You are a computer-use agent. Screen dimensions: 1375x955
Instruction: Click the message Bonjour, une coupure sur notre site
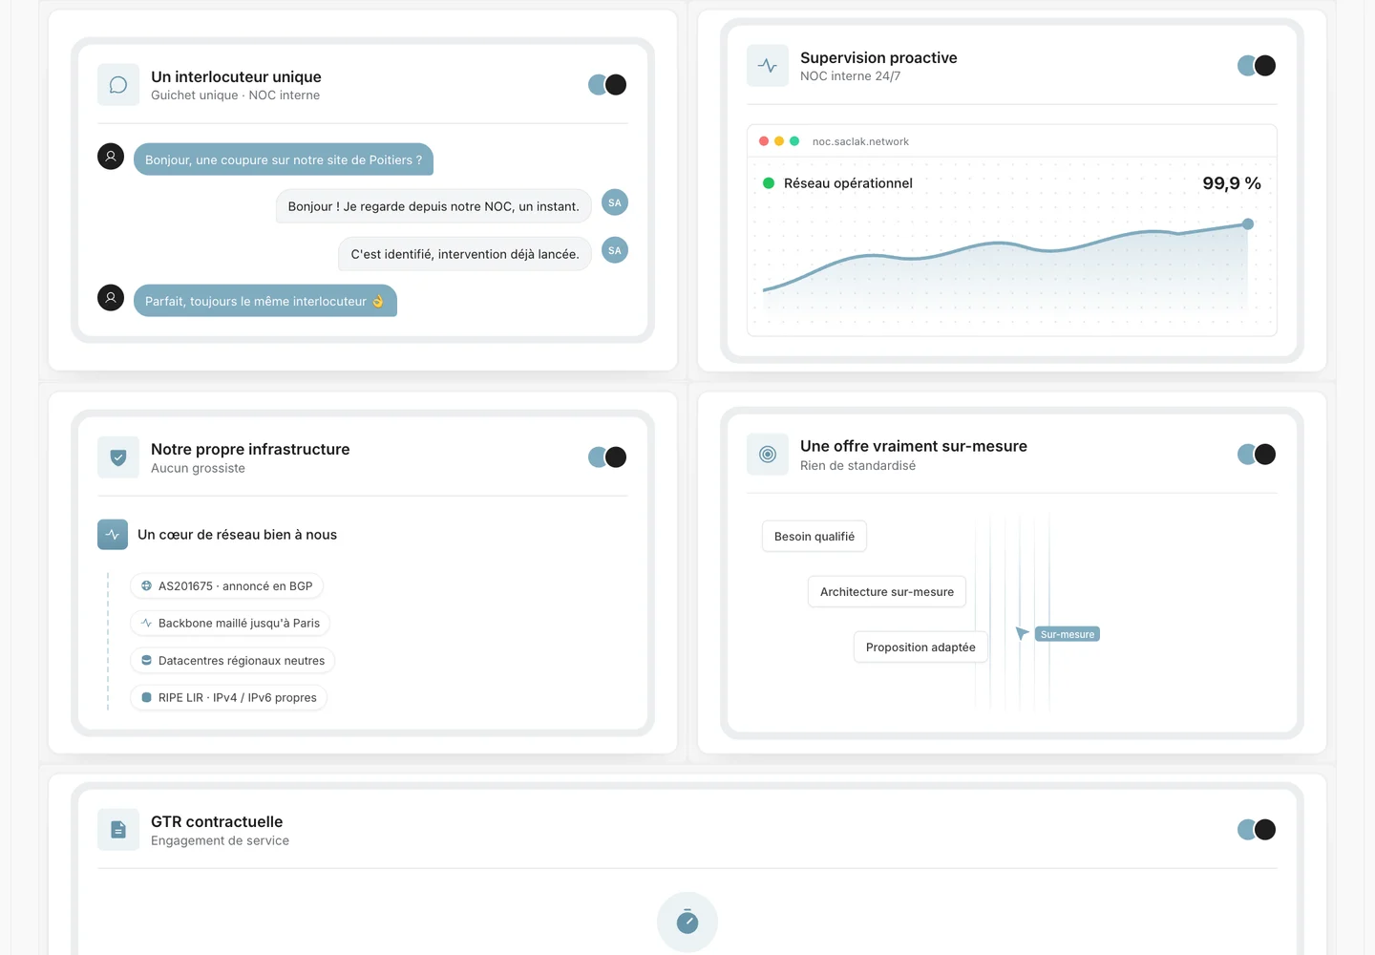pyautogui.click(x=284, y=159)
